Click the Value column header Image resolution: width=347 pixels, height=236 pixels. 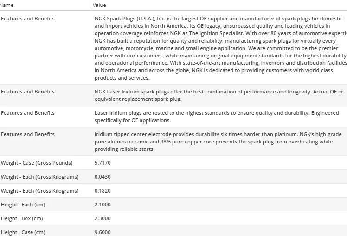pyautogui.click(x=99, y=5)
